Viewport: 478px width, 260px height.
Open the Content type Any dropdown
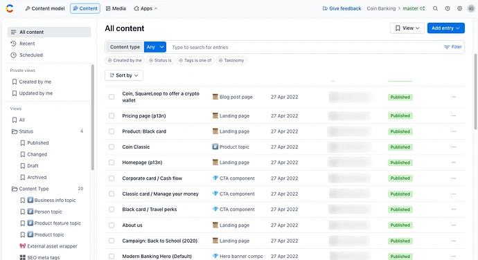pos(155,47)
